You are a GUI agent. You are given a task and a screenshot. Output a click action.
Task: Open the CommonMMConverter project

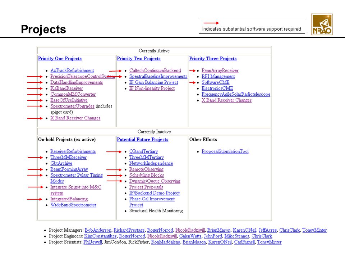coord(73,94)
